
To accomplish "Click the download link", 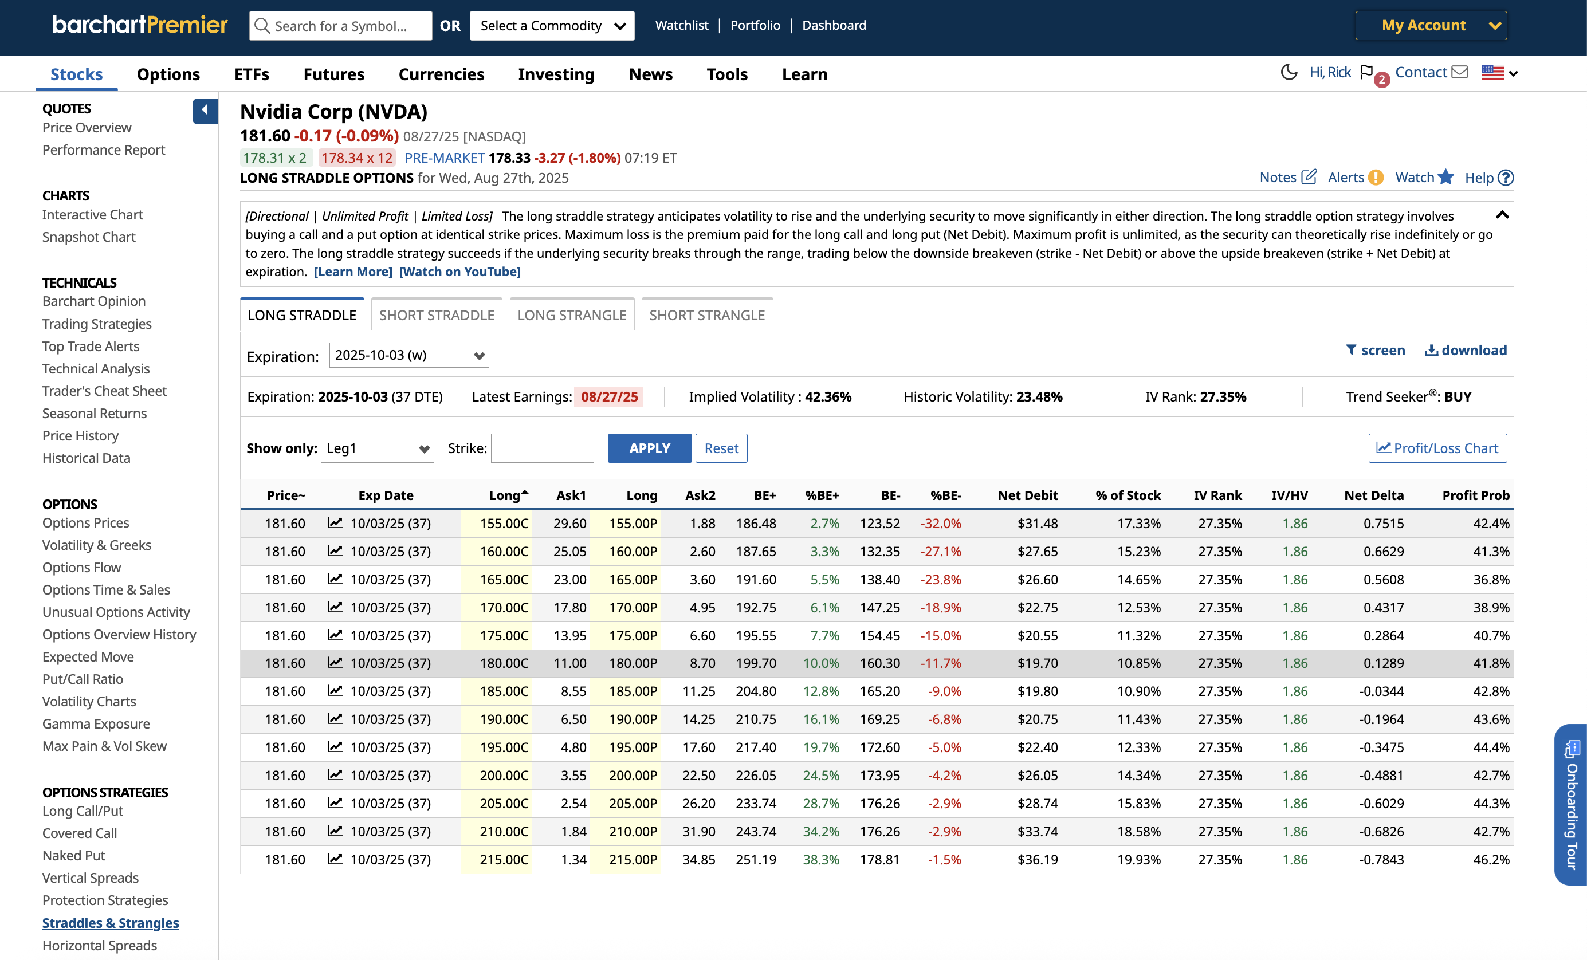I will [1466, 350].
